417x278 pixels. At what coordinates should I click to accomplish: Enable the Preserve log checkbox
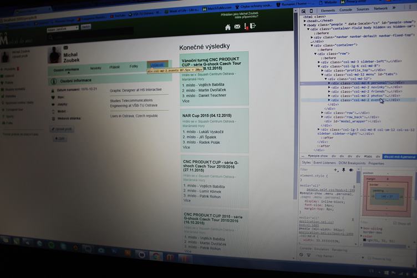coord(368,259)
